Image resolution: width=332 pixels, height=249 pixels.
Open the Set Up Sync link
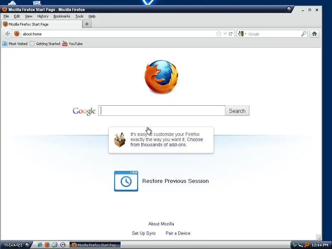(144, 233)
